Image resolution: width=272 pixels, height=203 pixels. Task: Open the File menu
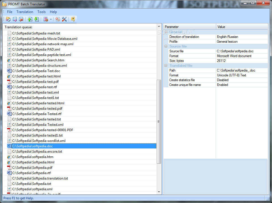click(10, 12)
